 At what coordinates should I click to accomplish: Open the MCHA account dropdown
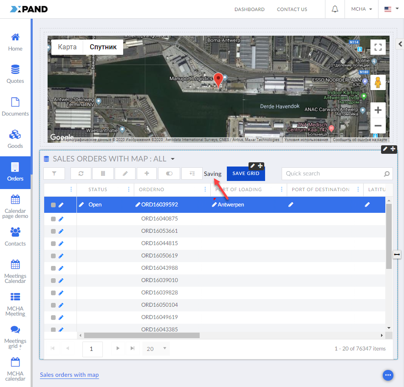pyautogui.click(x=362, y=9)
